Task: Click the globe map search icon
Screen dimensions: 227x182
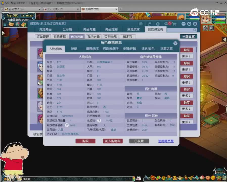Action: 18,24
